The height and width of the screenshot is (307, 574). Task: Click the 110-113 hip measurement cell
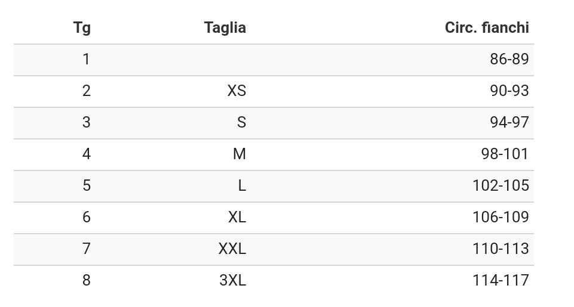click(501, 249)
